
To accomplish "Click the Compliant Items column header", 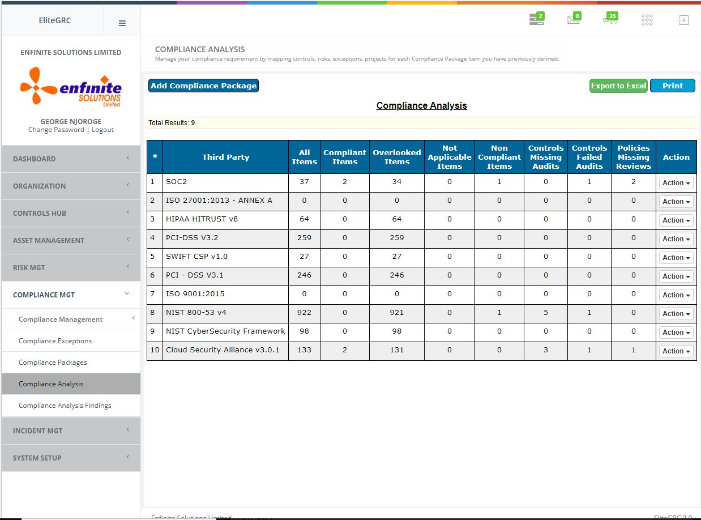I will (345, 157).
